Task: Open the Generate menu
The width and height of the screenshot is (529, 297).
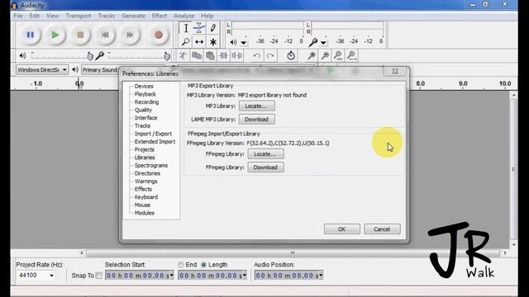Action: coord(133,16)
